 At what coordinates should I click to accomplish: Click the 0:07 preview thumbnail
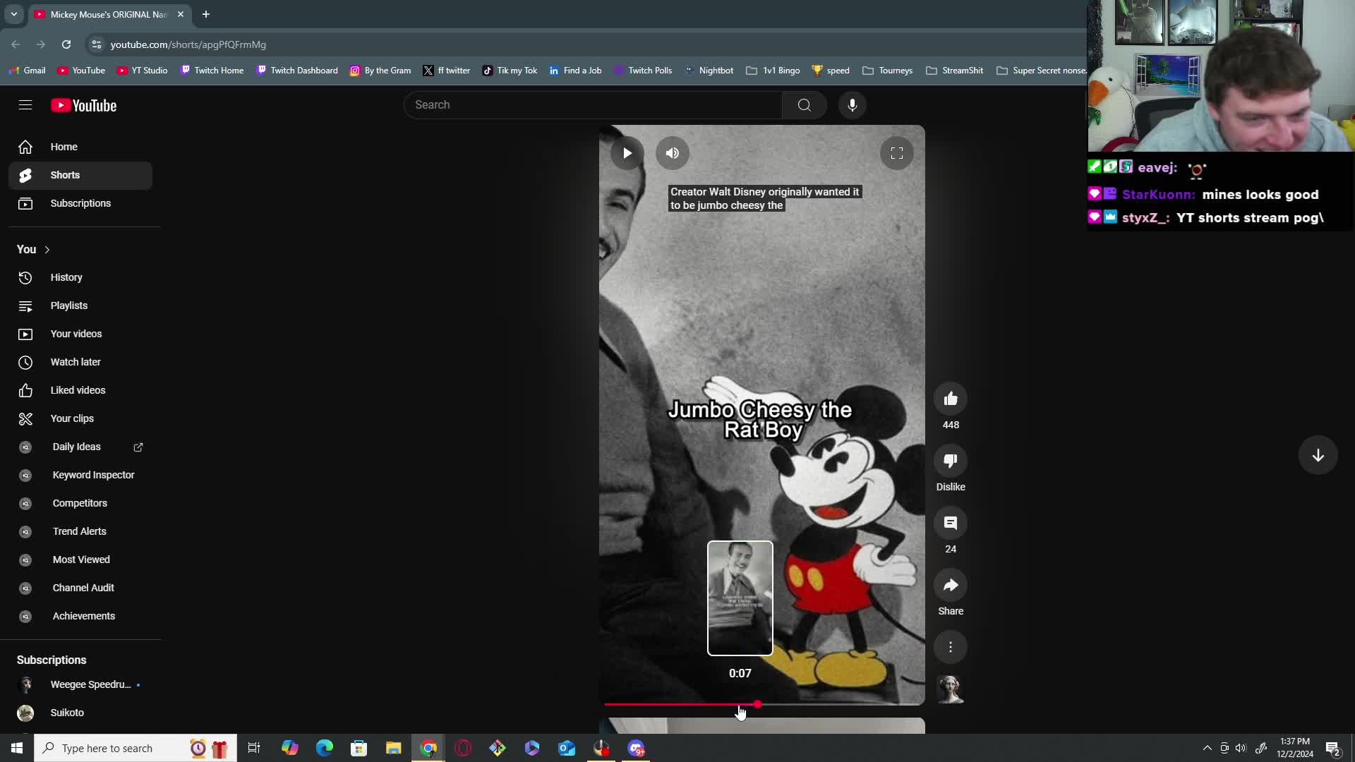tap(740, 598)
